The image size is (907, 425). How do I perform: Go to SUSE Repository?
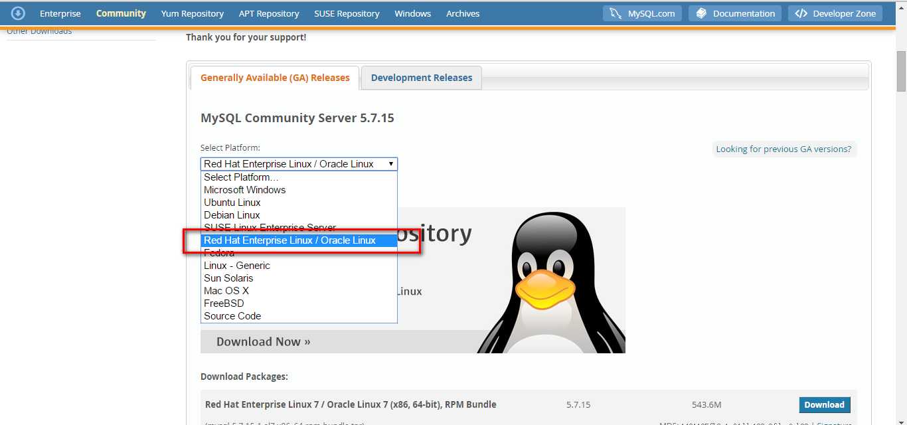click(347, 13)
